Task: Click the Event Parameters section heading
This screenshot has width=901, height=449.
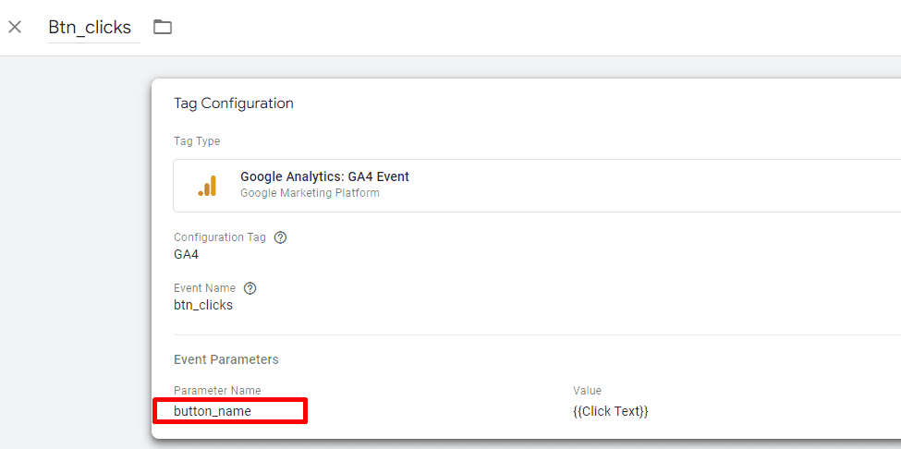Action: [x=225, y=359]
